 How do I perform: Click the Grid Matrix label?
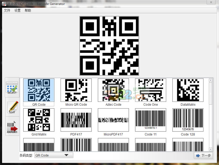[x=39, y=134]
